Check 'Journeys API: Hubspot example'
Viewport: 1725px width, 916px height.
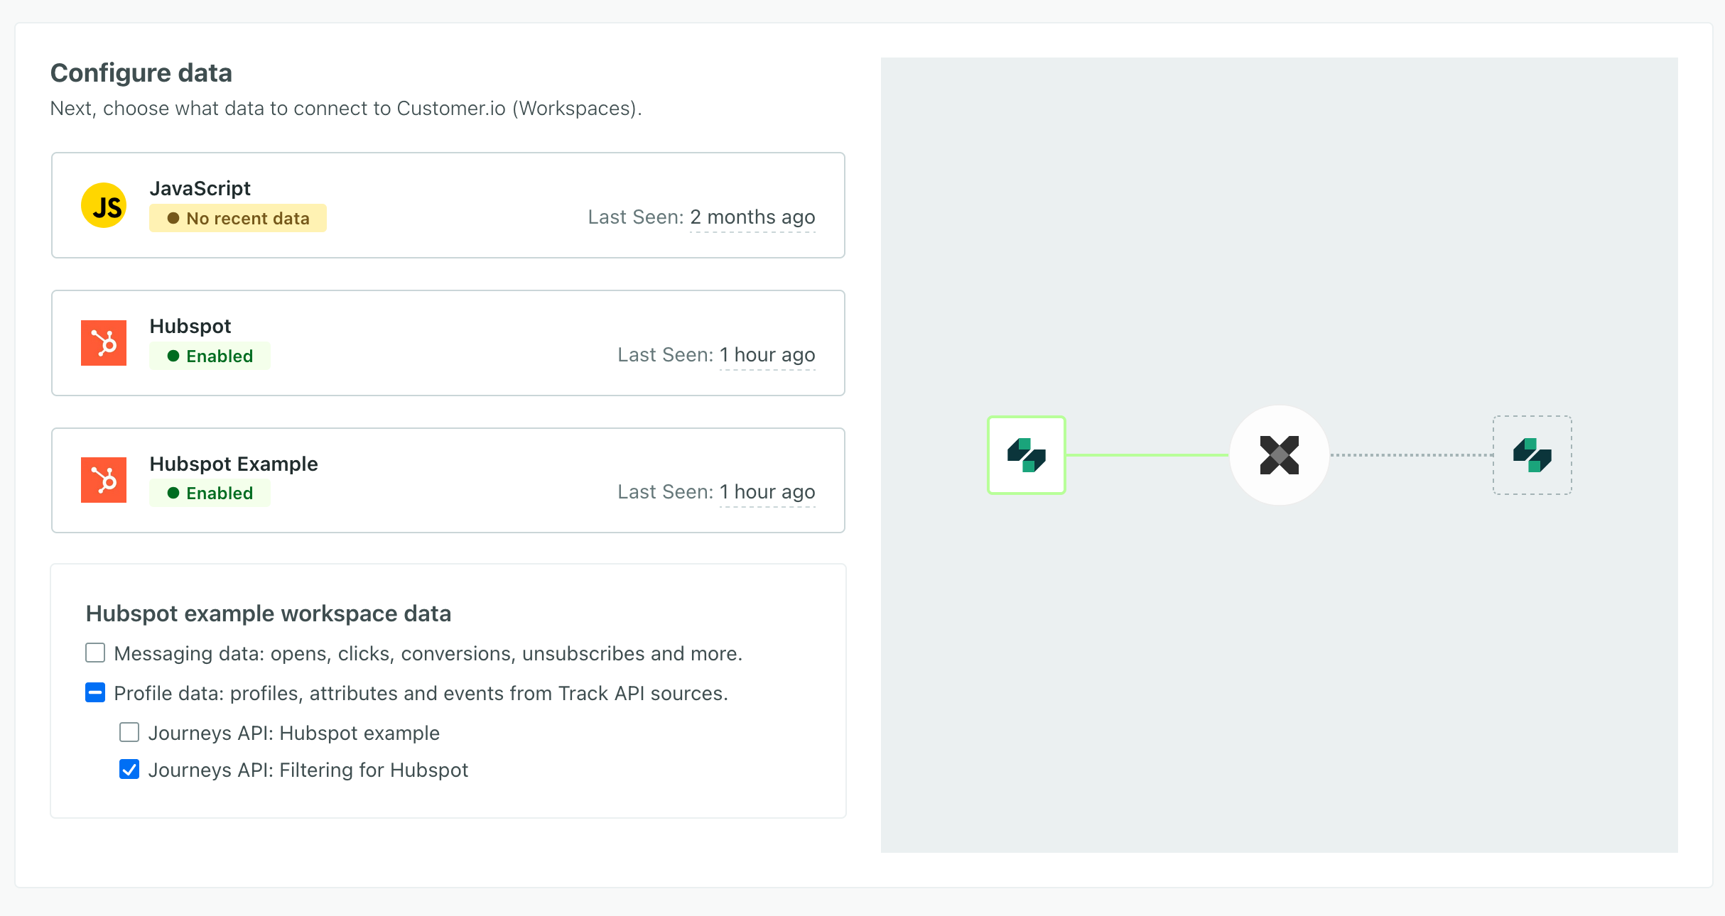(x=129, y=732)
